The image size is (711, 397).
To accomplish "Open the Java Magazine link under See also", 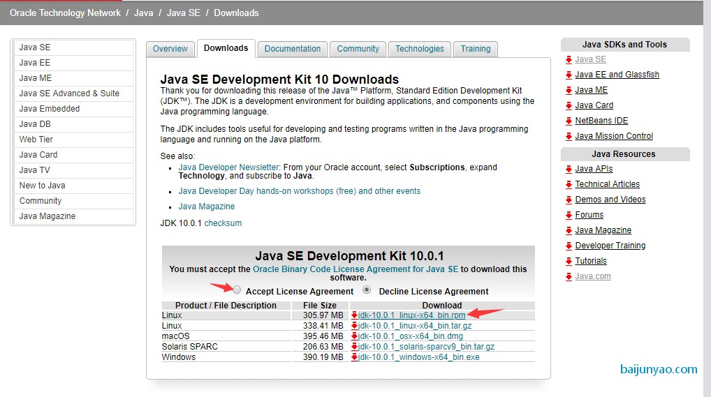I will click(x=206, y=207).
